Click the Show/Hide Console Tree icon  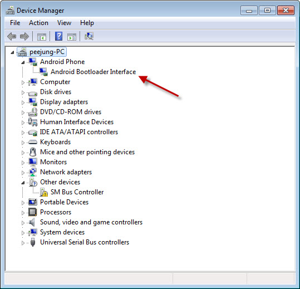(42, 37)
